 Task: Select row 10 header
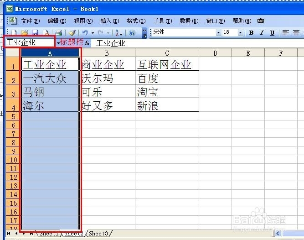(13, 160)
